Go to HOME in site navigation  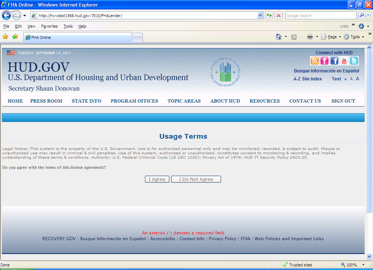[x=15, y=101]
